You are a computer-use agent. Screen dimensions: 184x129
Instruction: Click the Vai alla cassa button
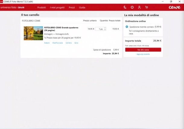143,50
